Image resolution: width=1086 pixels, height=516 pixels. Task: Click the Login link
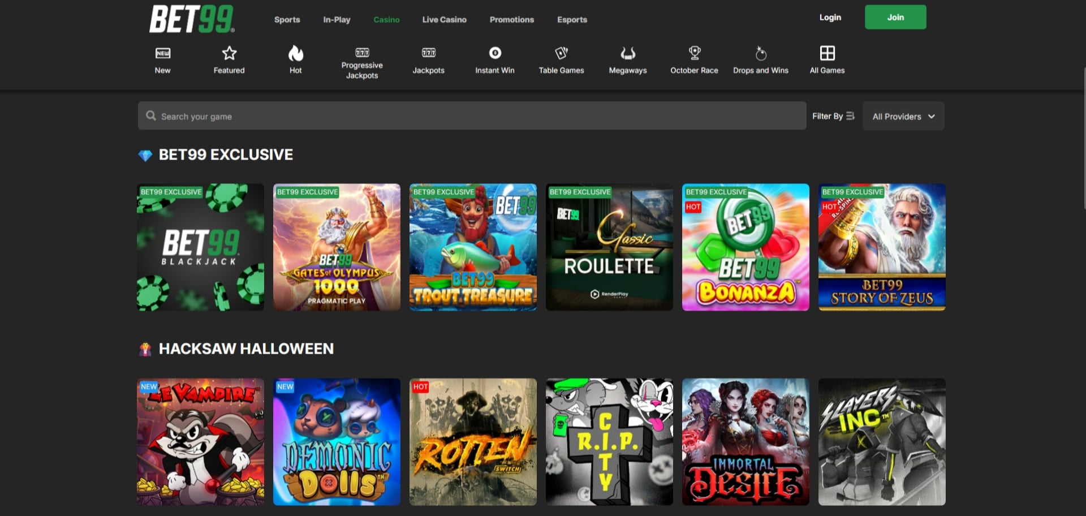coord(830,18)
